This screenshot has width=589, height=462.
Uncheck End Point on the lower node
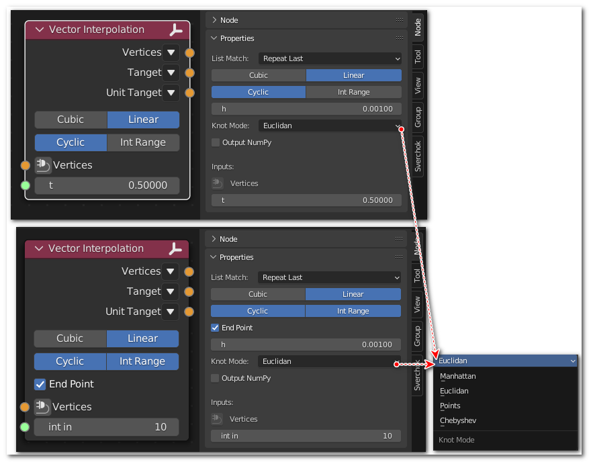point(40,384)
